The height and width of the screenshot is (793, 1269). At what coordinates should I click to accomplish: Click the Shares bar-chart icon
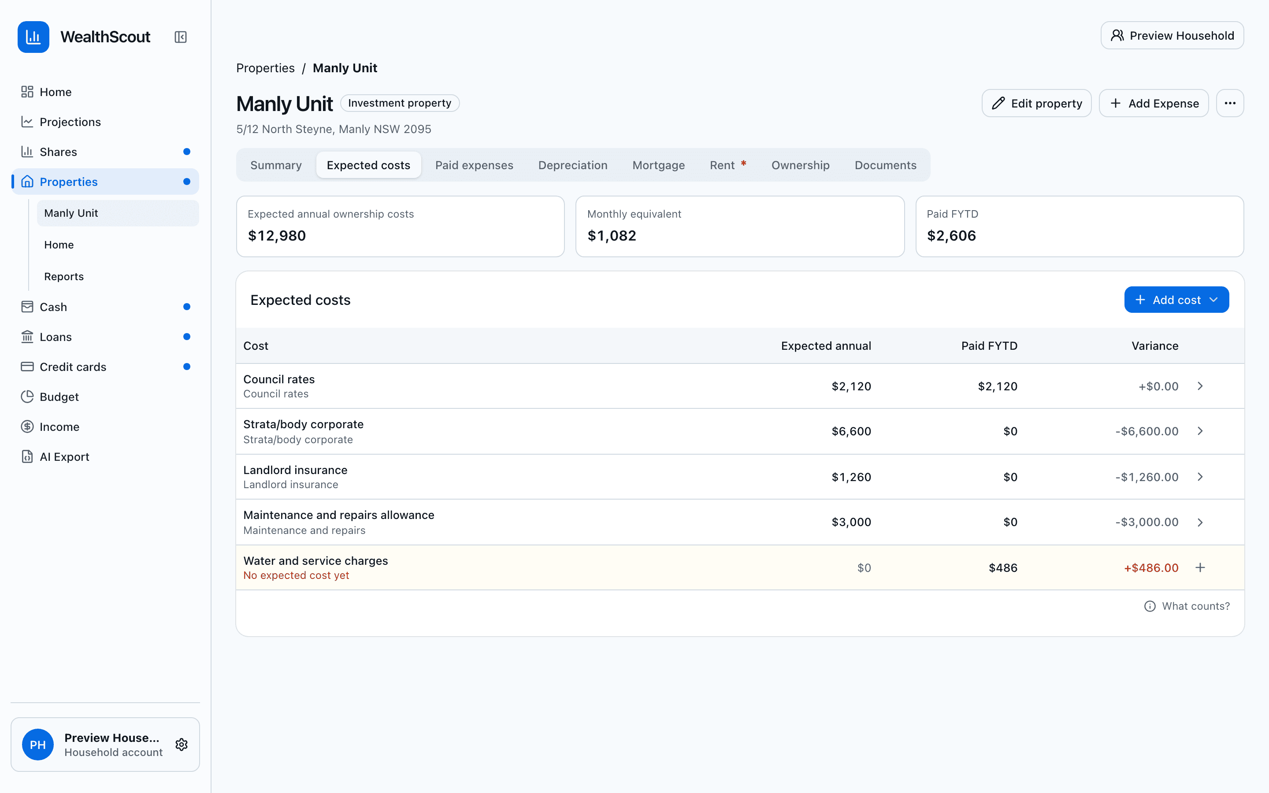coord(27,152)
